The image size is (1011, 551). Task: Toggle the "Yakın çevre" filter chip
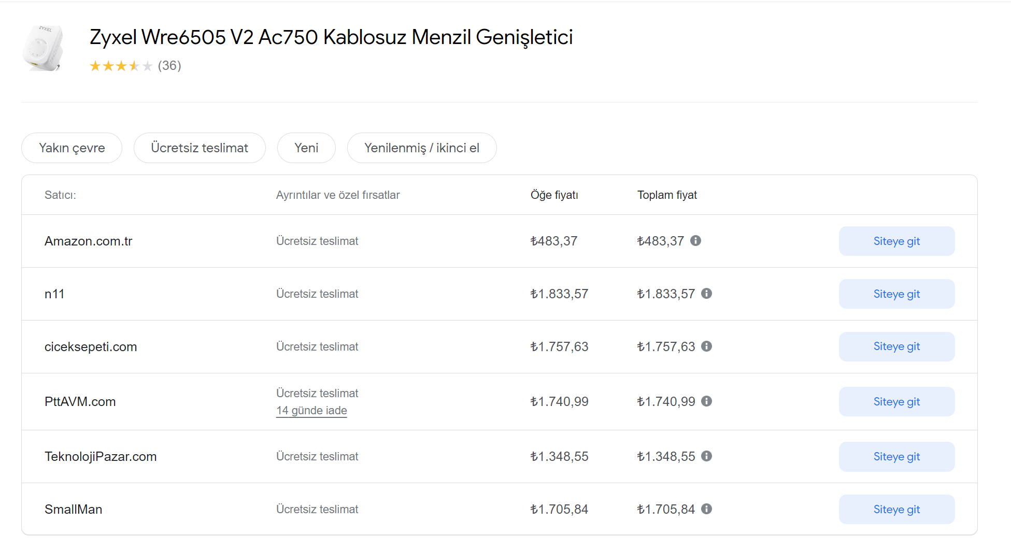[72, 148]
